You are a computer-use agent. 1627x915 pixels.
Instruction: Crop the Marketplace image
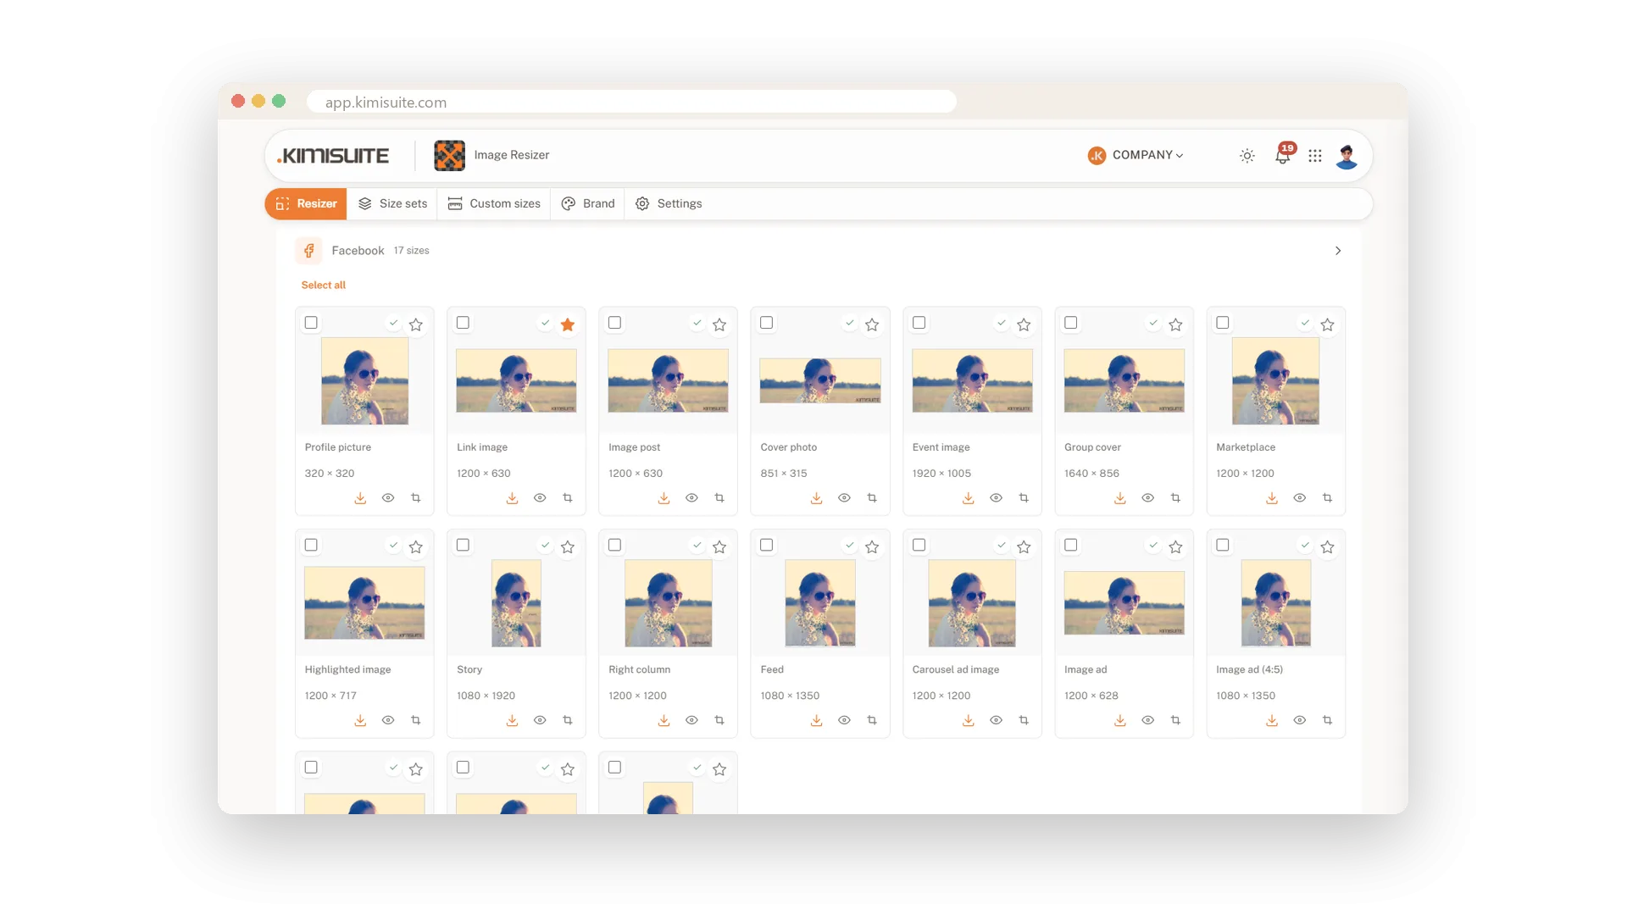pos(1327,498)
